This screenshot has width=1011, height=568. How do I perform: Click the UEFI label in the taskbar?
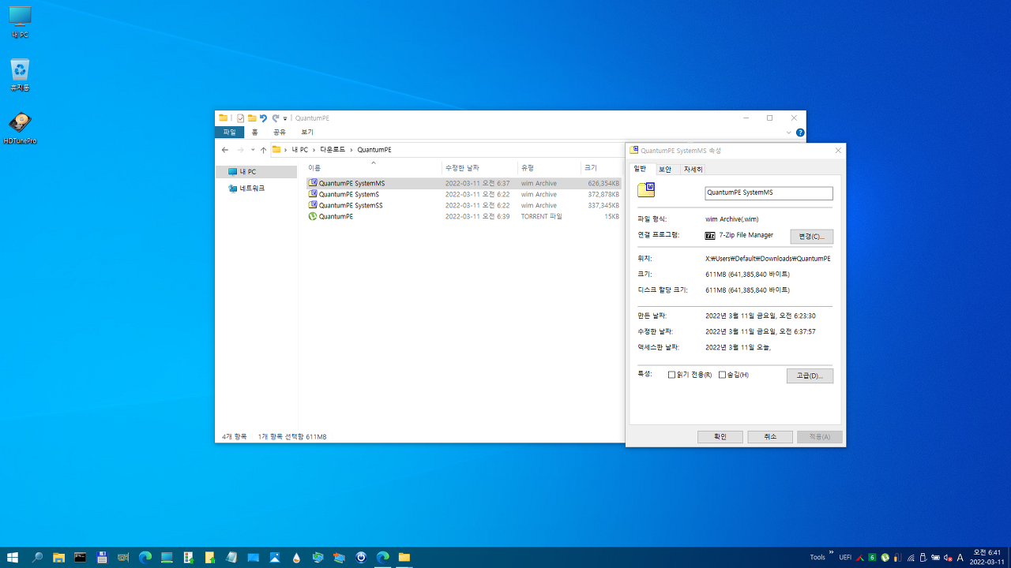(845, 557)
